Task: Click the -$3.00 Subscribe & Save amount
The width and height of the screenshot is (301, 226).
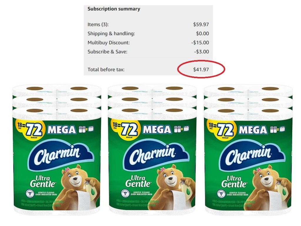Action: pyautogui.click(x=201, y=52)
